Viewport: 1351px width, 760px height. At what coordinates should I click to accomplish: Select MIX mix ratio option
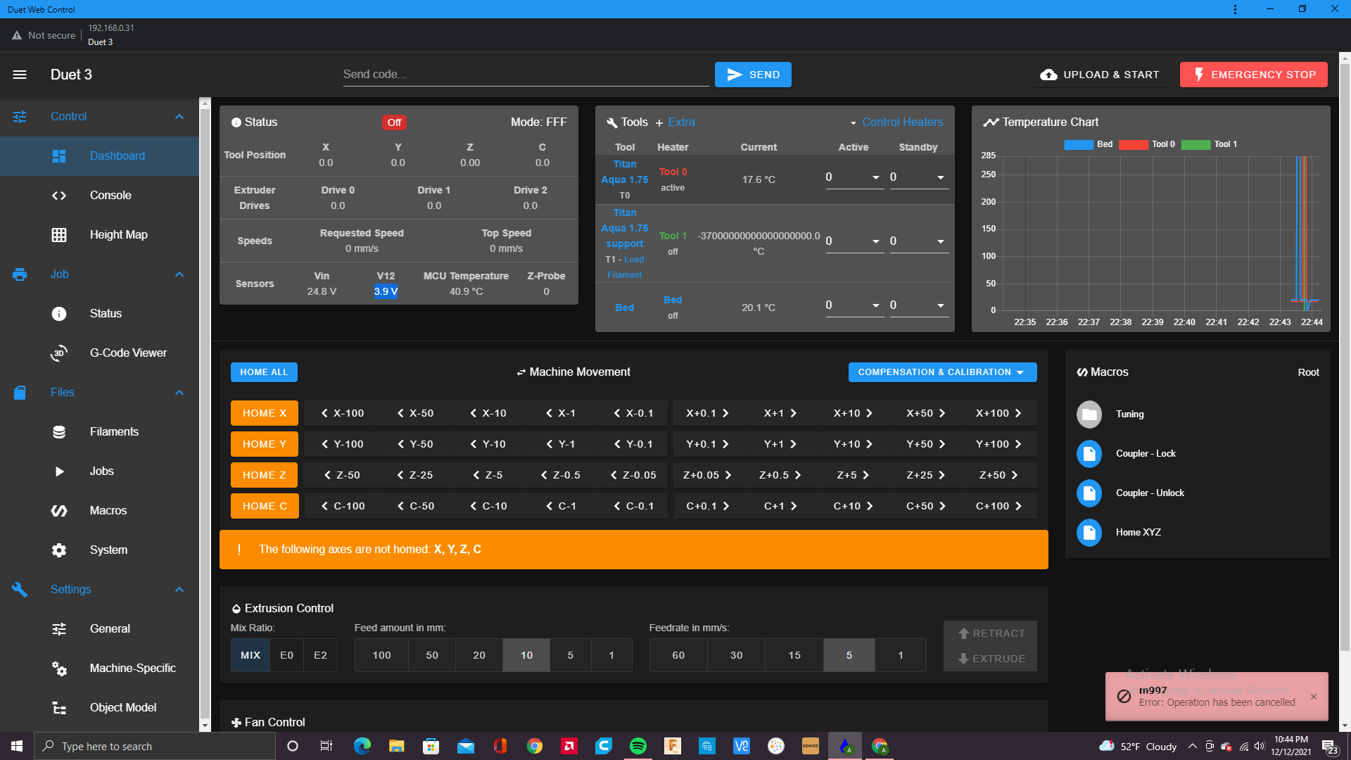coord(250,655)
